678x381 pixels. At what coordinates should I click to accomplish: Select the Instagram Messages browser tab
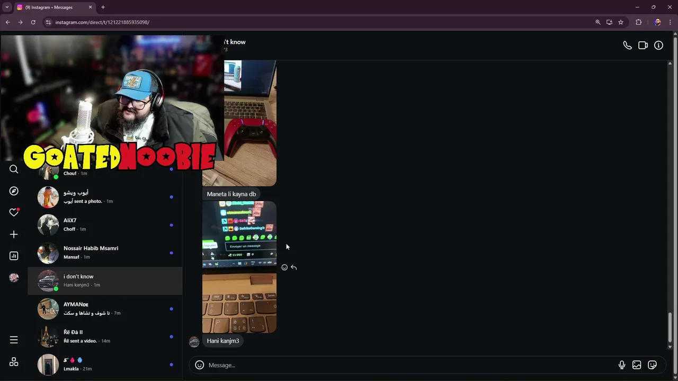54,7
